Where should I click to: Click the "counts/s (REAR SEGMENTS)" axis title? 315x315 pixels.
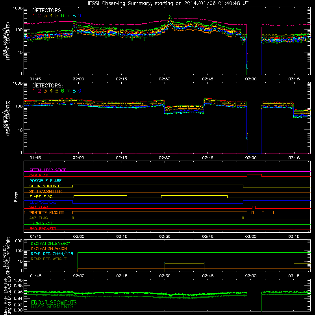pos(6,118)
